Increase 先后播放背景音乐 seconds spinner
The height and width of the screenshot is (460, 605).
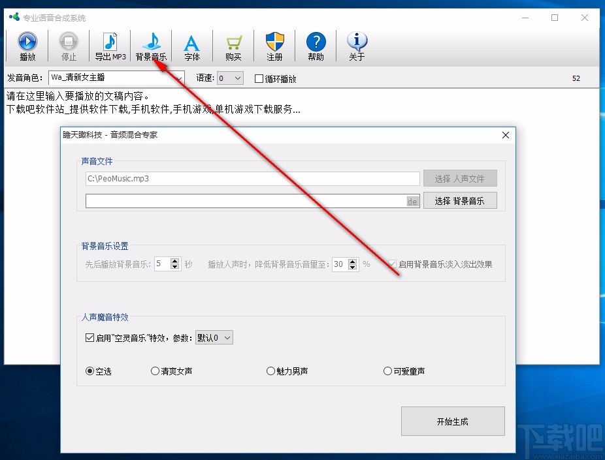pos(175,261)
